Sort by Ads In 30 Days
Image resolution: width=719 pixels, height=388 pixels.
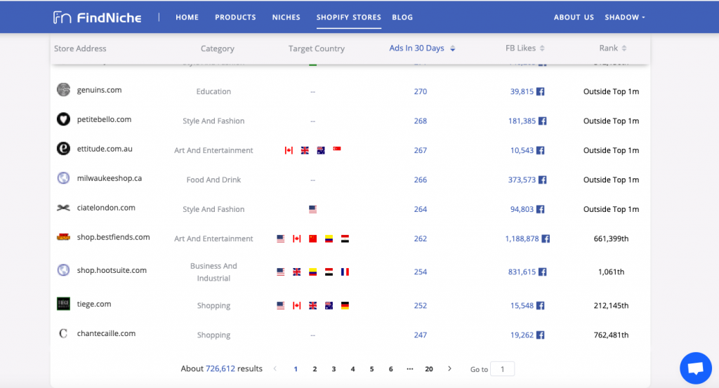click(422, 48)
